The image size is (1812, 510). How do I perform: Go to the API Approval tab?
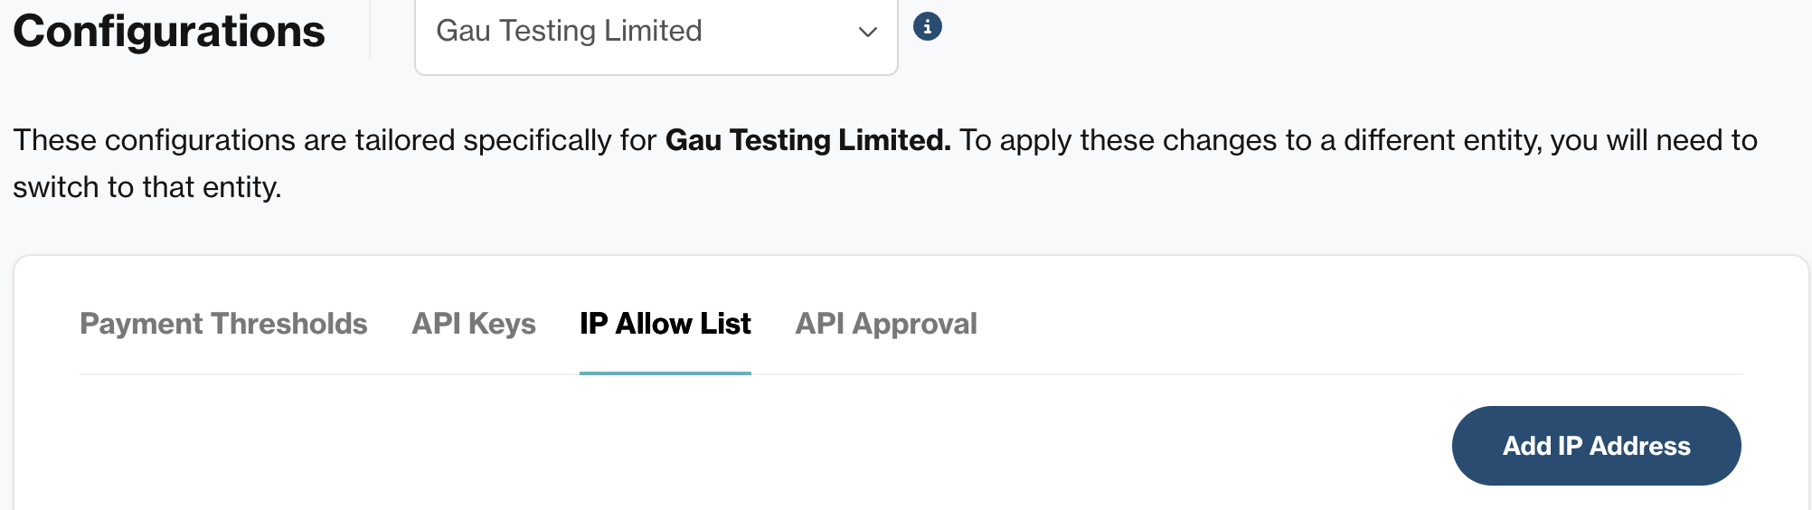pyautogui.click(x=886, y=324)
